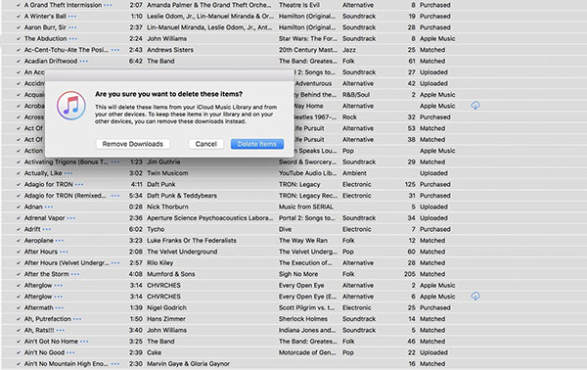Open options dots for Aeroplane

pos(59,241)
